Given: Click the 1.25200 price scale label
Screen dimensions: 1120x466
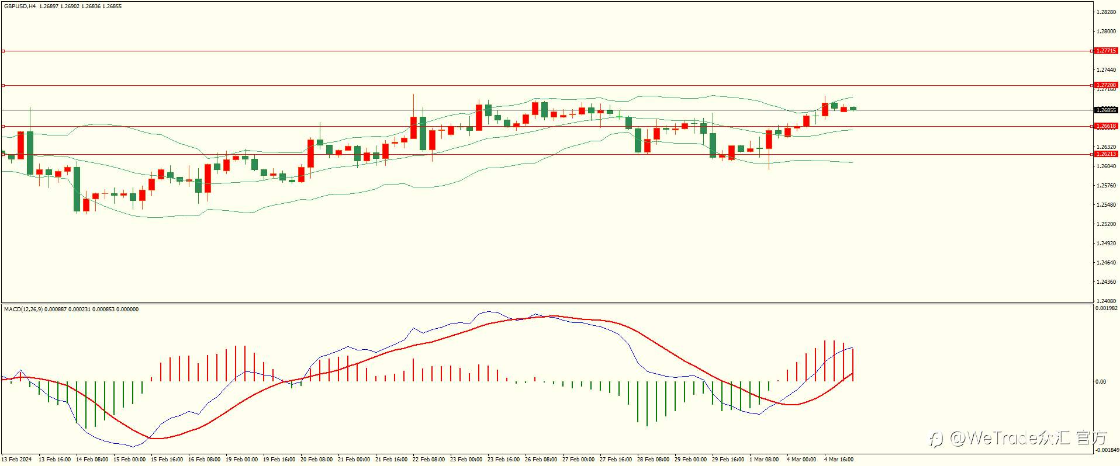Looking at the screenshot, I should tap(1107, 224).
